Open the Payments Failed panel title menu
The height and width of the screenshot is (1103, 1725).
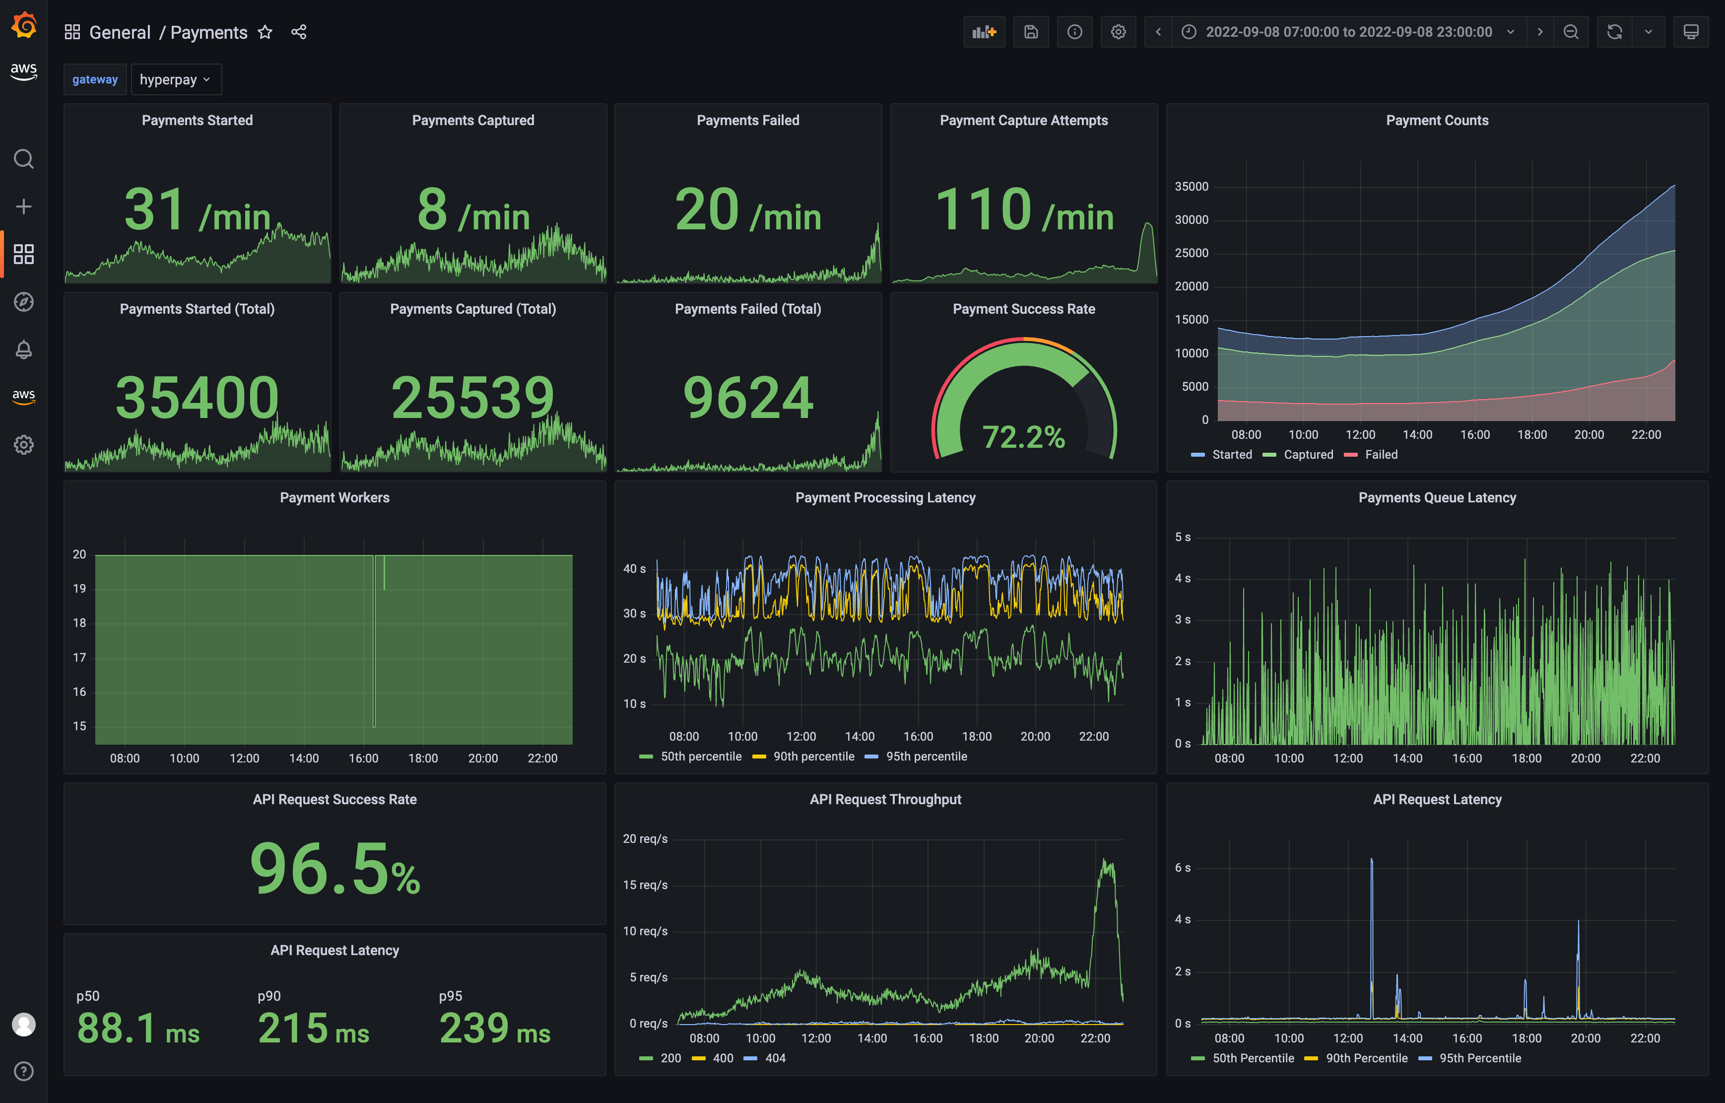[x=748, y=121]
